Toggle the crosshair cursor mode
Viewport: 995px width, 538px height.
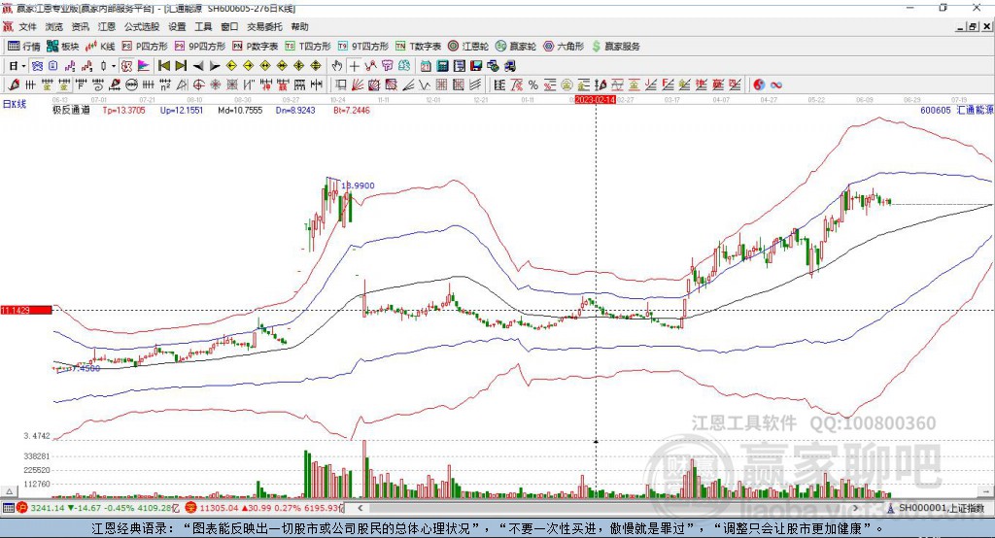tap(354, 66)
